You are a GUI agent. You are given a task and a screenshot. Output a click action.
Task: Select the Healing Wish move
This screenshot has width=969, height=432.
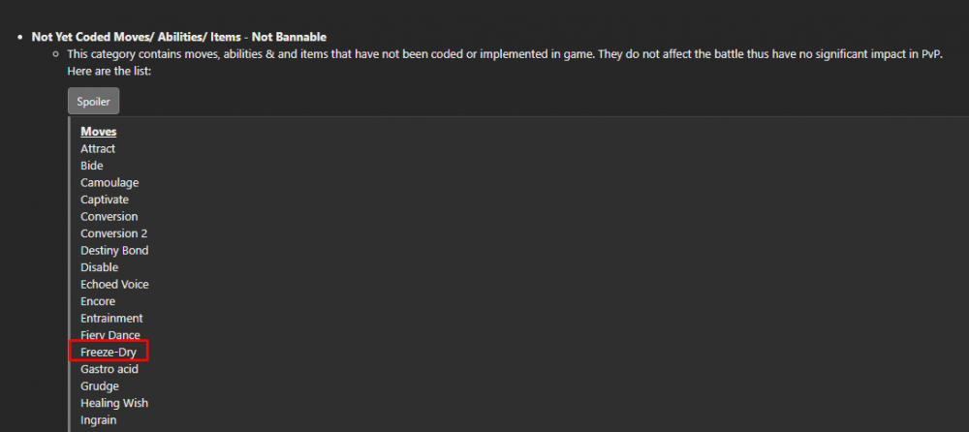[114, 403]
